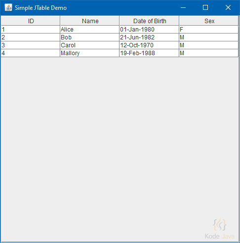
Task: Select the cell with ID 4
Action: [x=31, y=53]
